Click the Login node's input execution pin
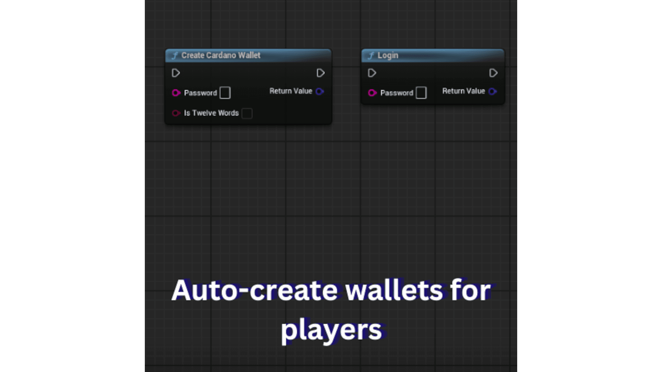 (372, 73)
